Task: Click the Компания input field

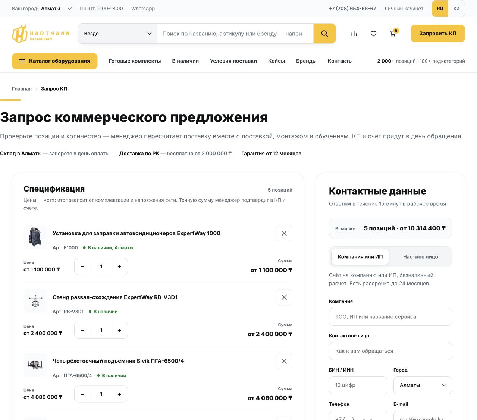Action: [x=390, y=317]
